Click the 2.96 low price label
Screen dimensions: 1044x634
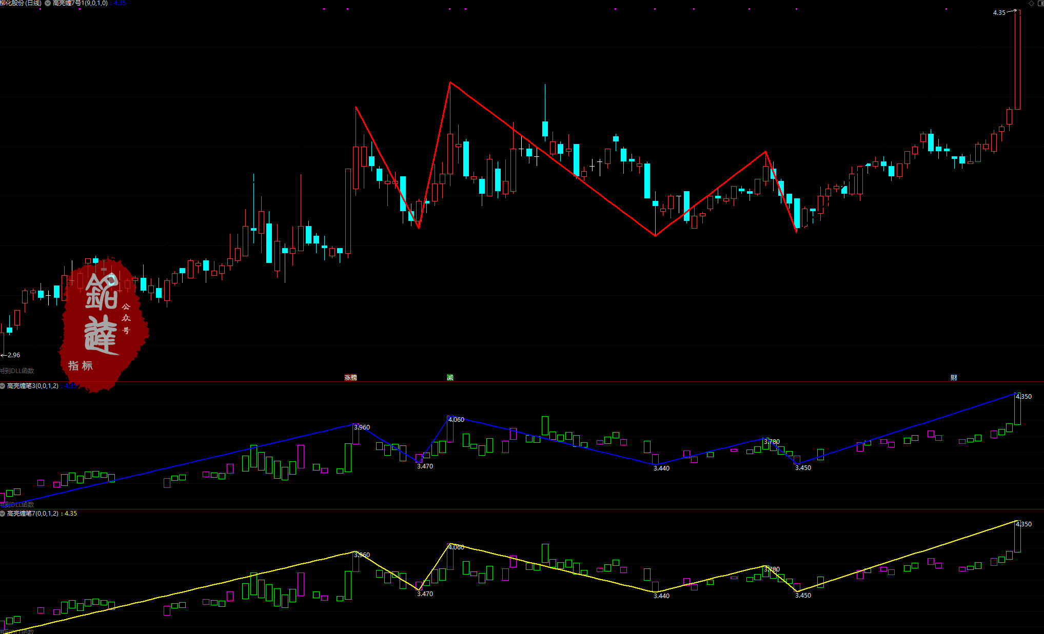[13, 355]
